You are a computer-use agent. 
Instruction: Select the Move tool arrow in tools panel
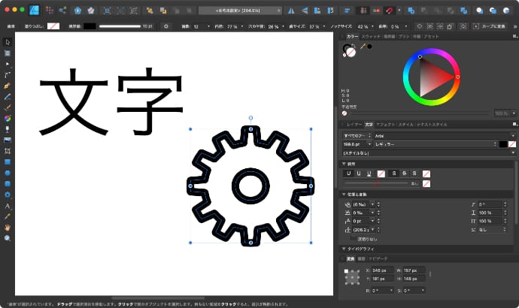pyautogui.click(x=8, y=42)
